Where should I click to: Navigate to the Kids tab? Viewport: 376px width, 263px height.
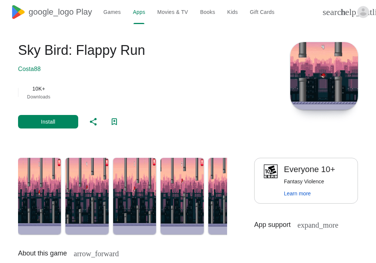(232, 12)
